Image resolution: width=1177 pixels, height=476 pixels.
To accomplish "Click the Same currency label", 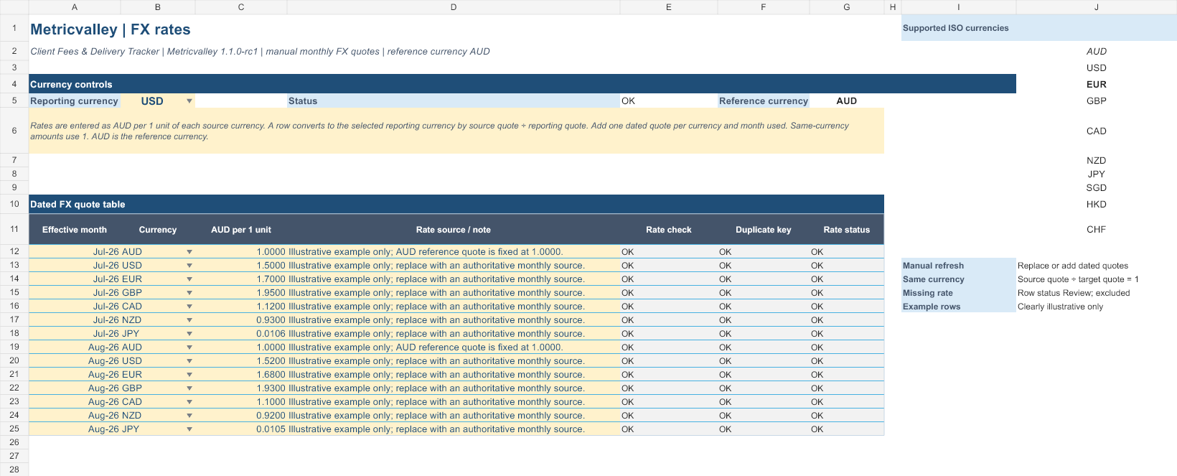I will coord(959,279).
